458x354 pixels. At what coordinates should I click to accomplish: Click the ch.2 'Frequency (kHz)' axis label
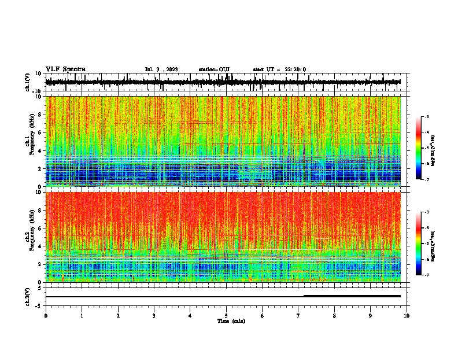32,230
